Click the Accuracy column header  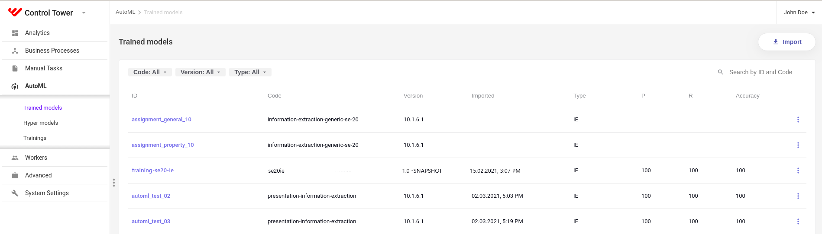tap(748, 95)
